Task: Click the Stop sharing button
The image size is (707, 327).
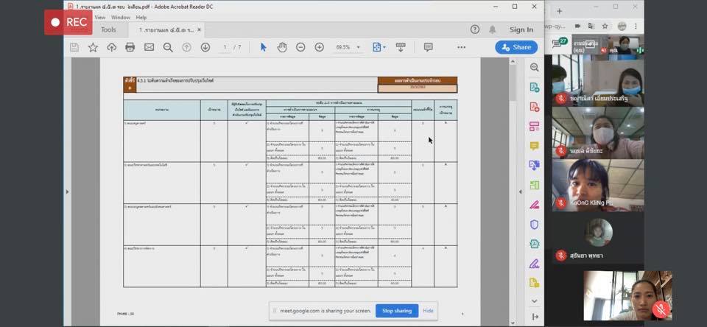Action: click(397, 311)
